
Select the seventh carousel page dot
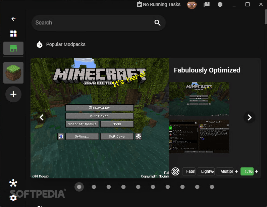pos(168,187)
